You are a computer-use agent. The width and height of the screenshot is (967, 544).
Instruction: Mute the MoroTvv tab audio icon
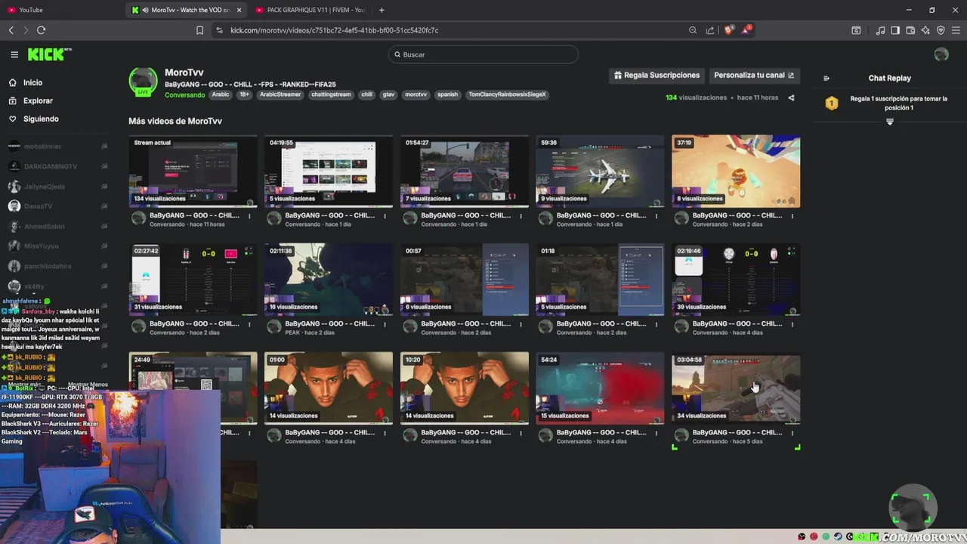pos(145,10)
